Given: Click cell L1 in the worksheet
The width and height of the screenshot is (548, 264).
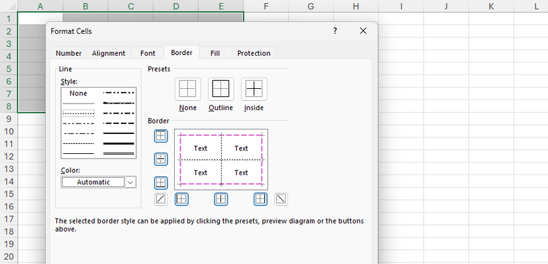Looking at the screenshot, I should coord(531,19).
